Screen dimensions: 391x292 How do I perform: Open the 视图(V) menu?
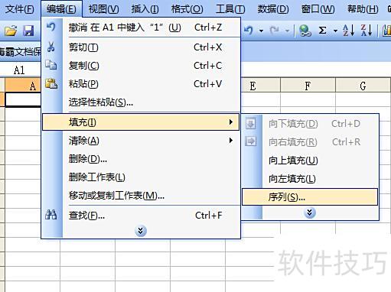(103, 9)
